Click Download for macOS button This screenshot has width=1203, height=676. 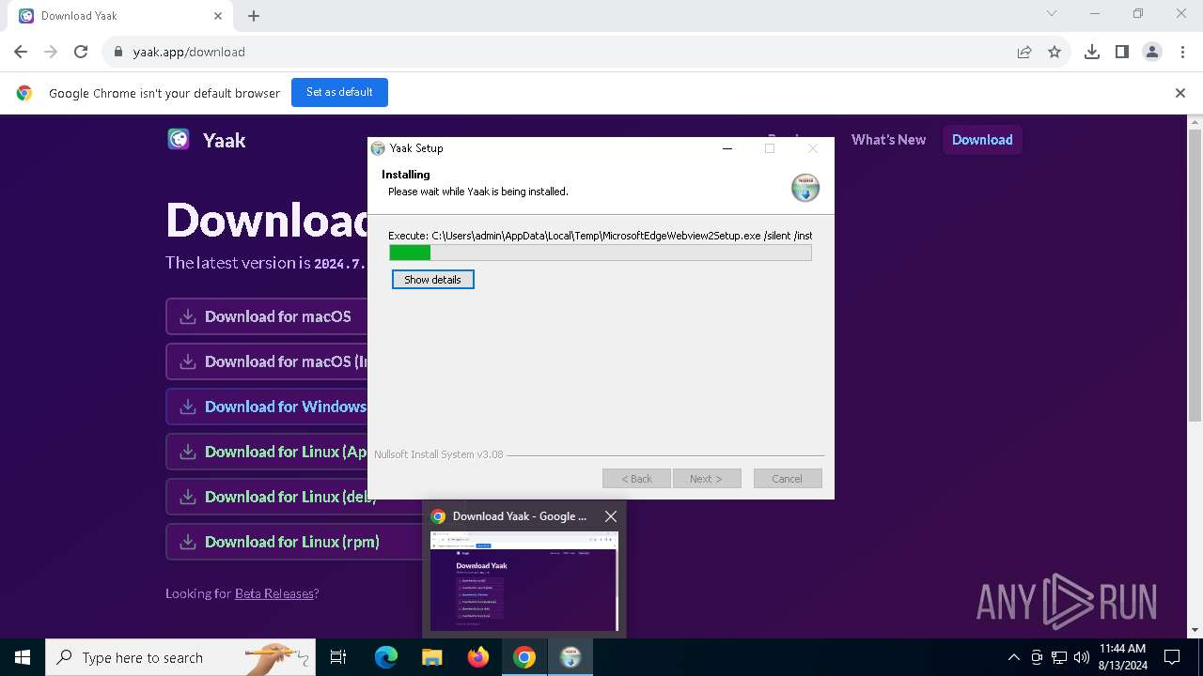(x=267, y=316)
